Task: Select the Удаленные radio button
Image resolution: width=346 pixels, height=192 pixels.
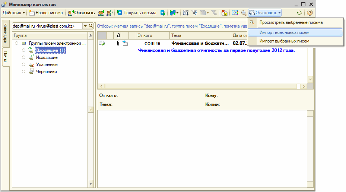Action: pos(24,64)
